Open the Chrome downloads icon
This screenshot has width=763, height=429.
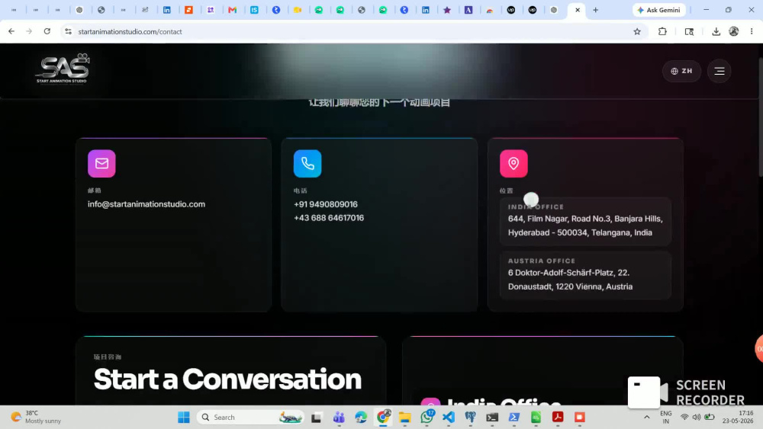click(x=716, y=31)
